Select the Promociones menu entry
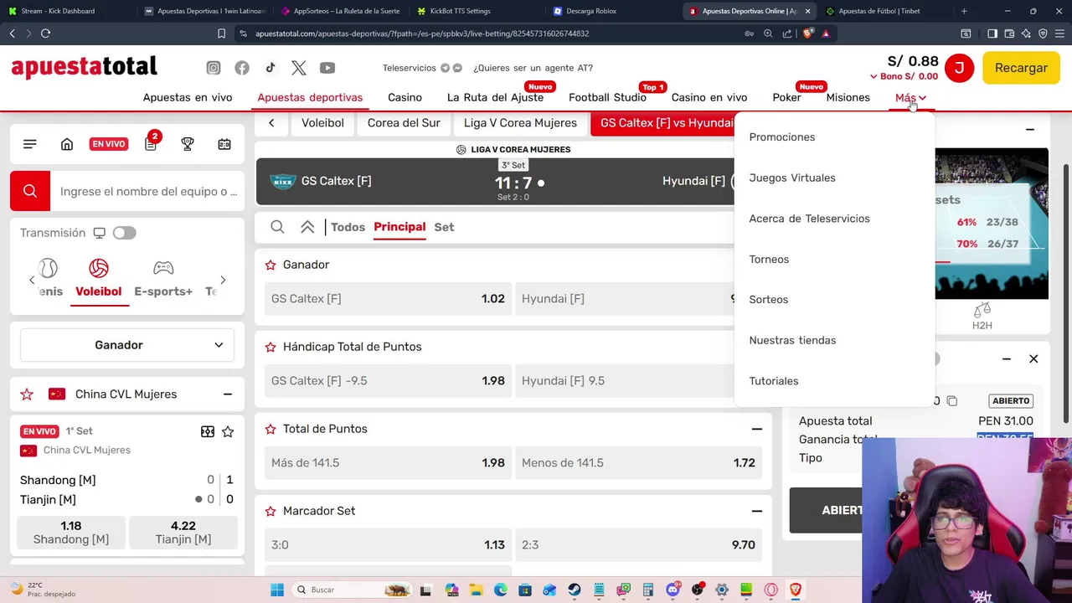 pyautogui.click(x=782, y=137)
